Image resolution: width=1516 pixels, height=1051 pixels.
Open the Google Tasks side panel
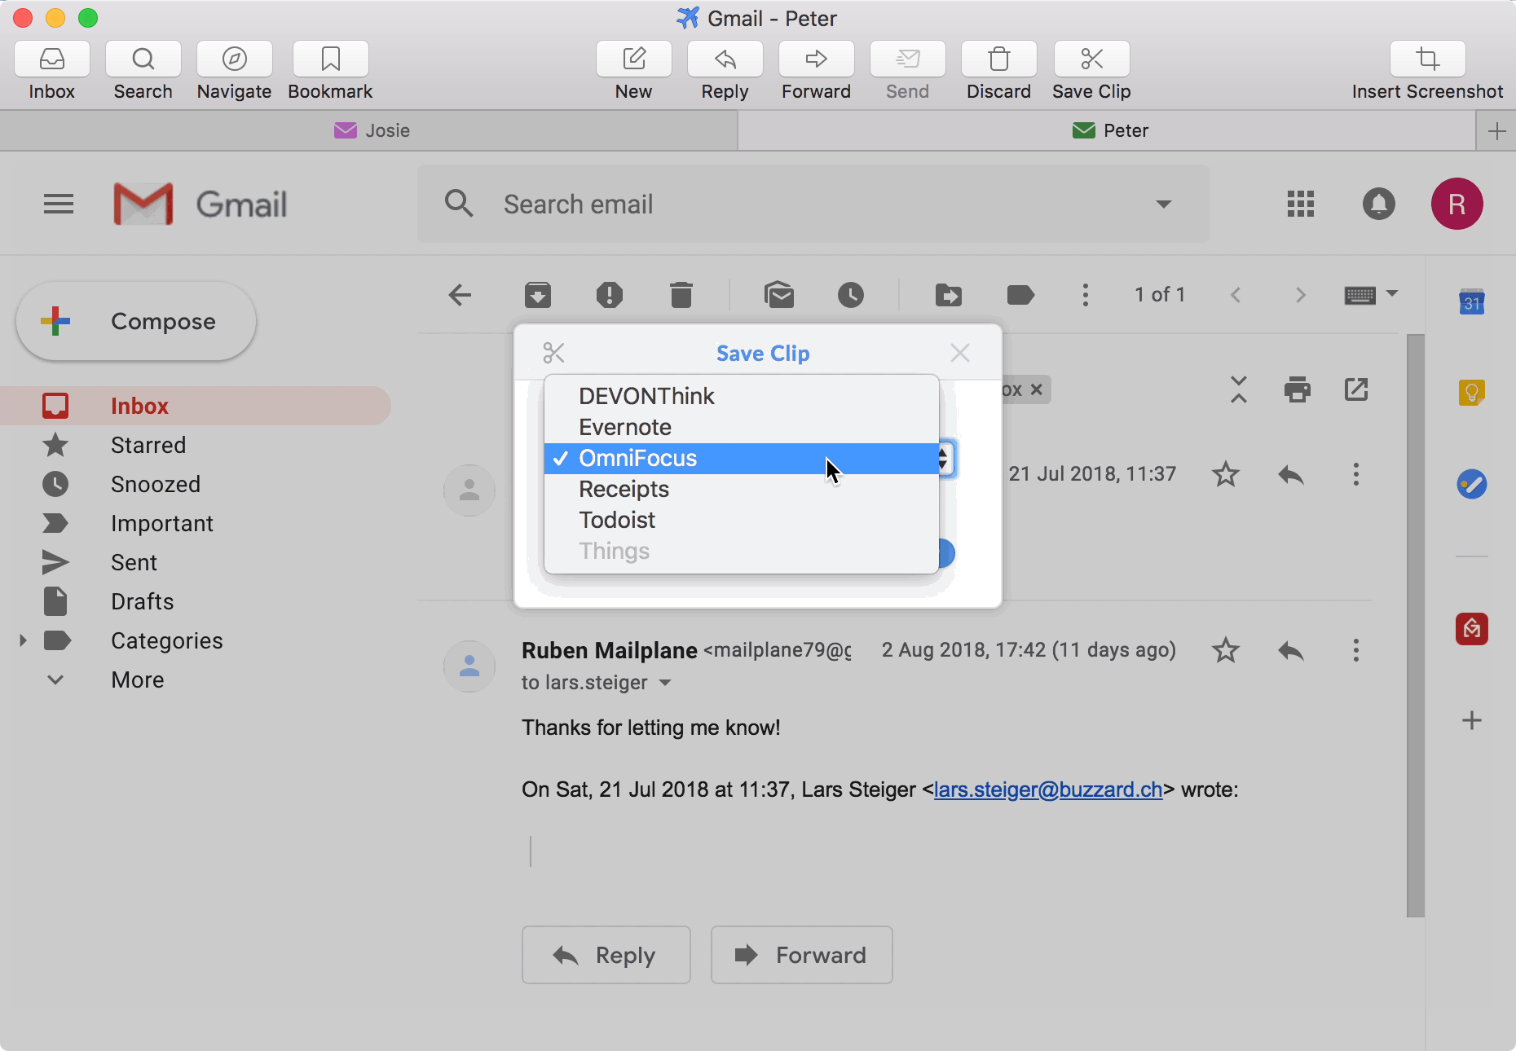pos(1472,484)
